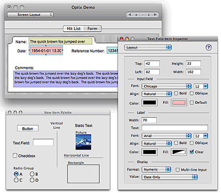Select the Rectangle shape in palette
The width and height of the screenshot is (221, 193).
83,174
